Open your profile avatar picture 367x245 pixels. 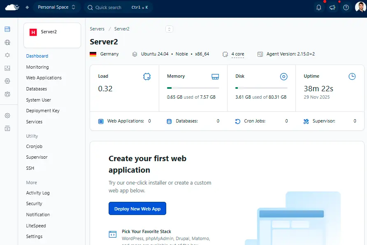click(359, 7)
